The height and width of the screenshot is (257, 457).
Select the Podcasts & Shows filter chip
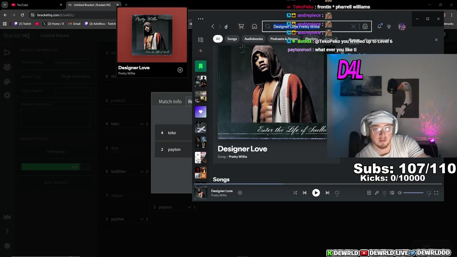284,39
